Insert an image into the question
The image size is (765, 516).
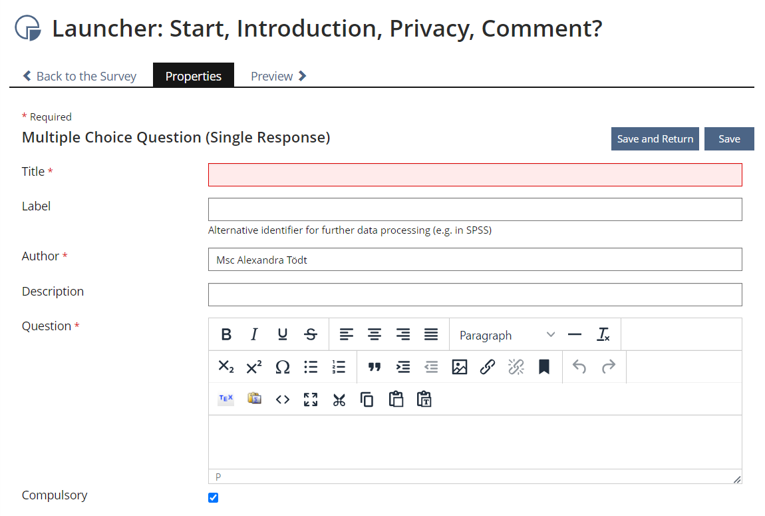(x=459, y=367)
